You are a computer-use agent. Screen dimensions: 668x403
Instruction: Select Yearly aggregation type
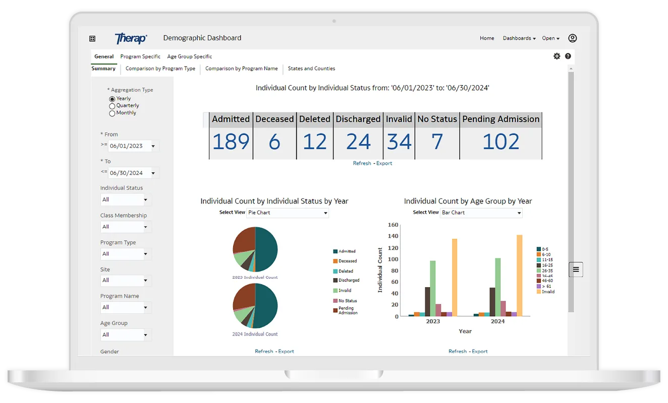tap(112, 99)
